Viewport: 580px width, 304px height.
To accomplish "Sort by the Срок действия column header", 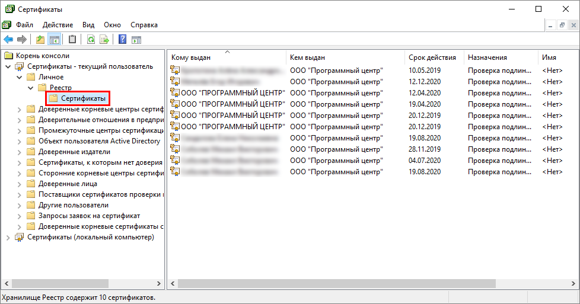I will pyautogui.click(x=432, y=57).
